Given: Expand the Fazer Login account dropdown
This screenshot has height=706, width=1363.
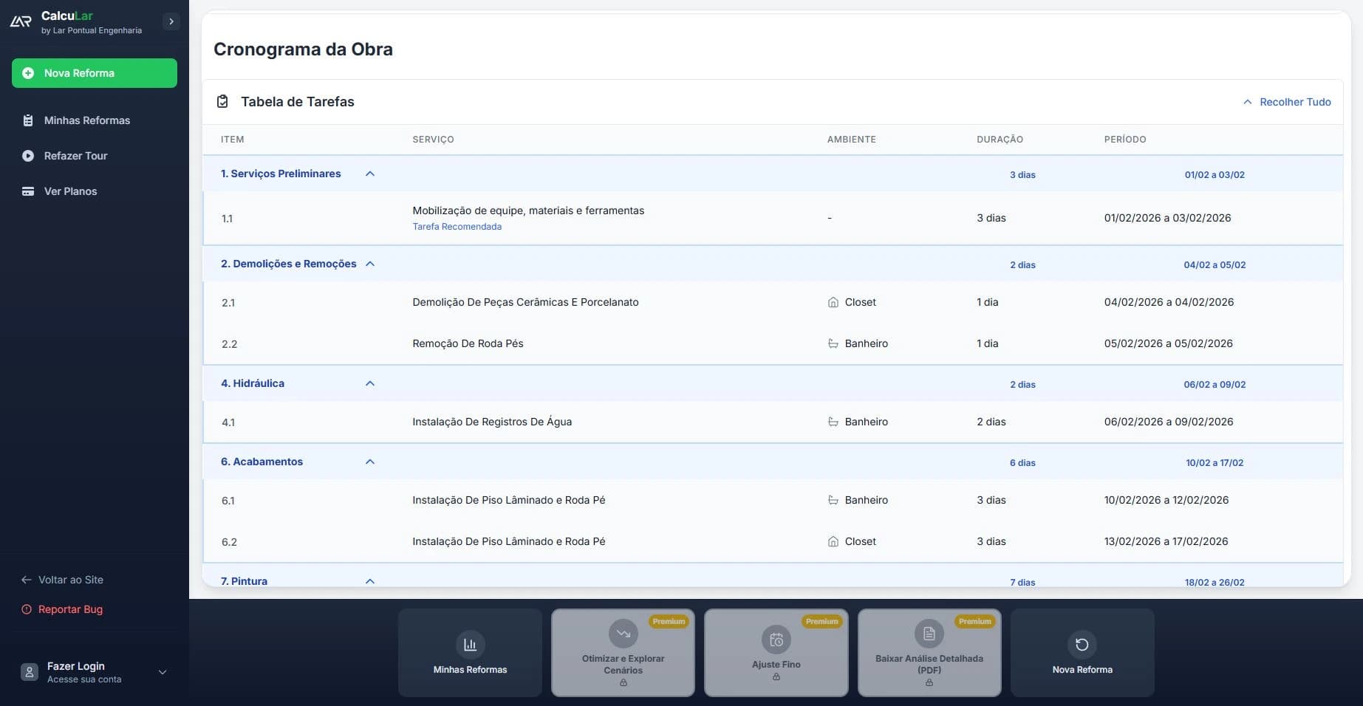Looking at the screenshot, I should point(163,672).
